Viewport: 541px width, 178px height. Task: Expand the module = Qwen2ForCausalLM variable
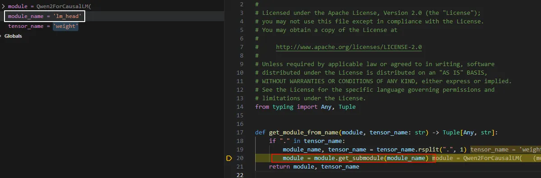(x=3, y=7)
